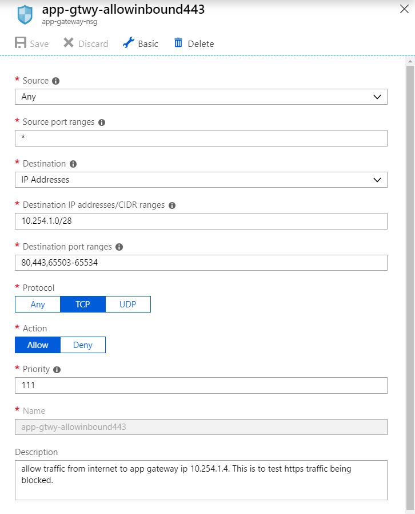This screenshot has width=415, height=514.
Task: Open the Source dropdown
Action: pos(201,97)
